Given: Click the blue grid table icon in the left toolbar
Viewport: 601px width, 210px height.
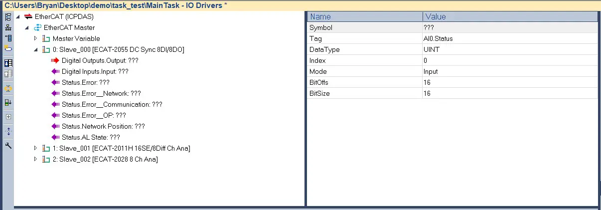Looking at the screenshot, I should 8,63.
